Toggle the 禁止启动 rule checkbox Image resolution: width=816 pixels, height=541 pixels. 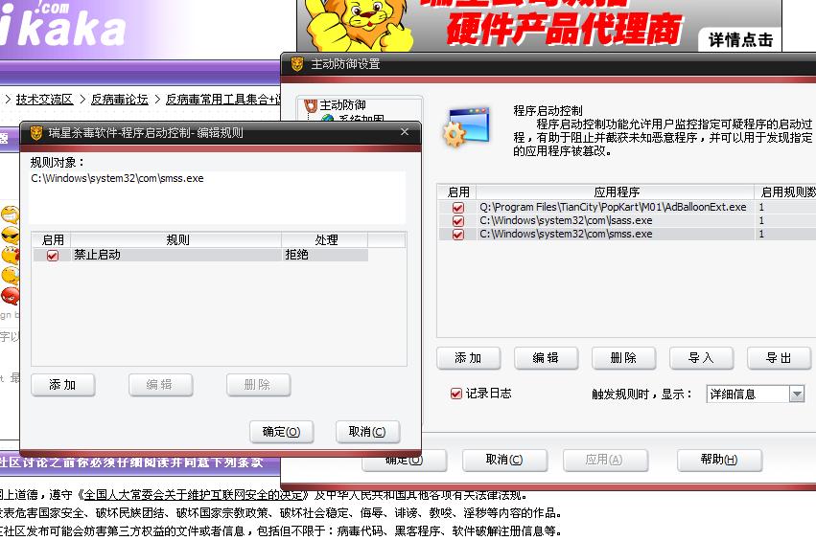coord(52,255)
